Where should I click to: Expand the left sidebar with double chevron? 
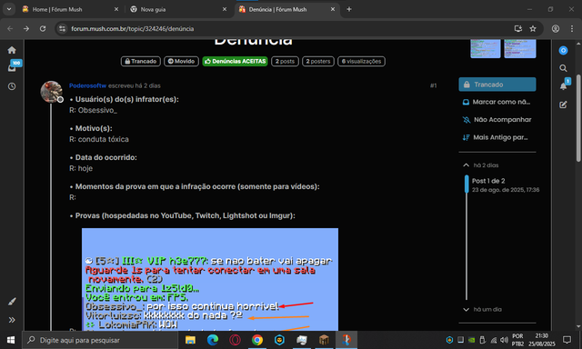(12, 320)
